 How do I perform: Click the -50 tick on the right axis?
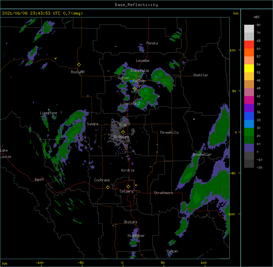tap(232, 173)
